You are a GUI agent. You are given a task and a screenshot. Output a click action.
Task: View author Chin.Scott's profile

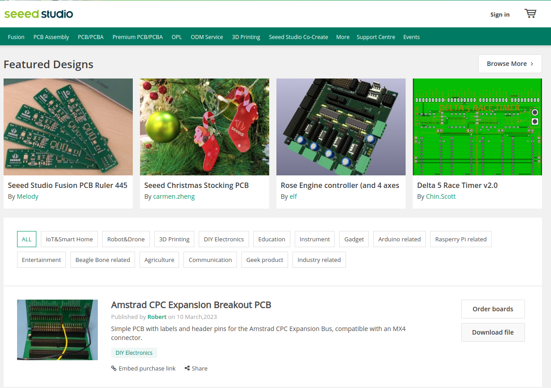(x=441, y=196)
